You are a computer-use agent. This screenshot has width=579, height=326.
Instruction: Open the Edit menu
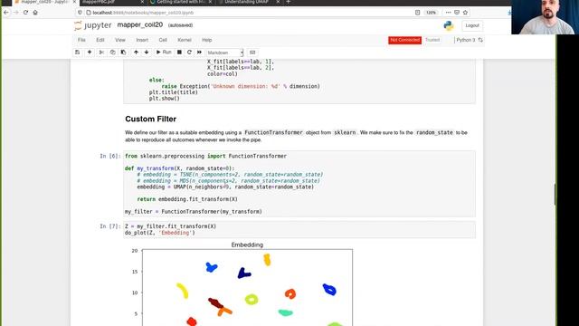click(x=100, y=40)
